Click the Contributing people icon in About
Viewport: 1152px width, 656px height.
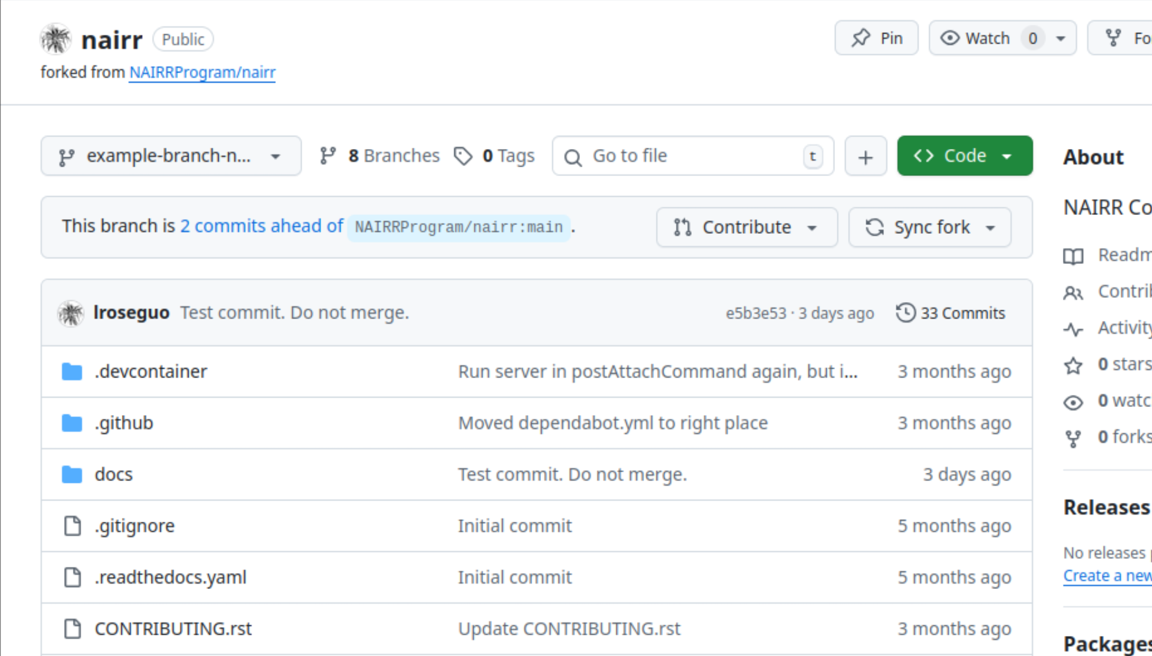[x=1073, y=293]
